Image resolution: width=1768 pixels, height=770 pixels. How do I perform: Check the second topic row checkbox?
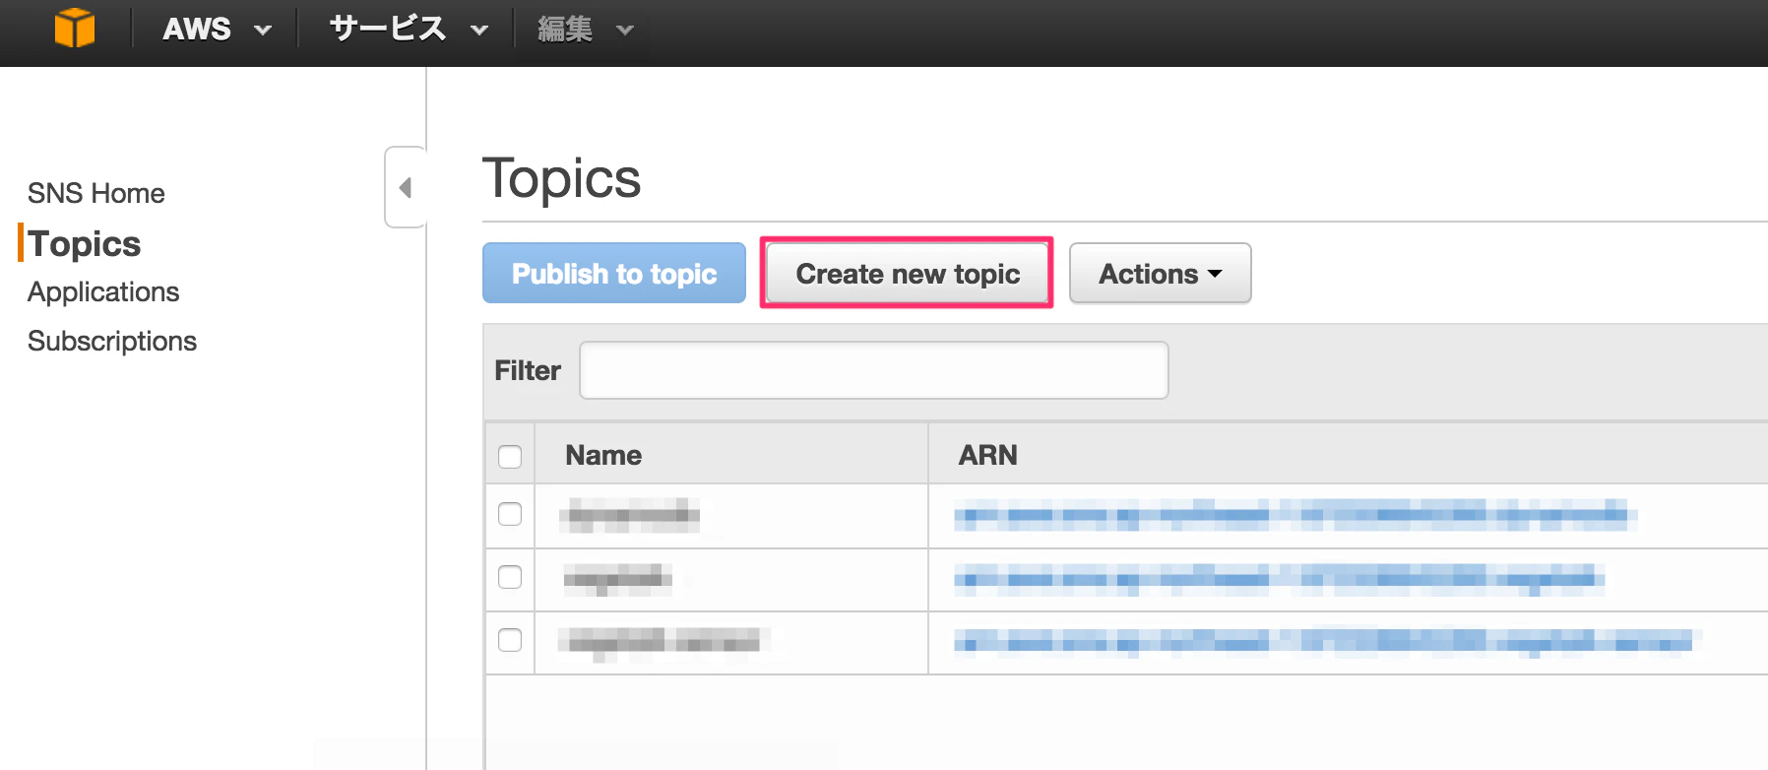click(510, 577)
